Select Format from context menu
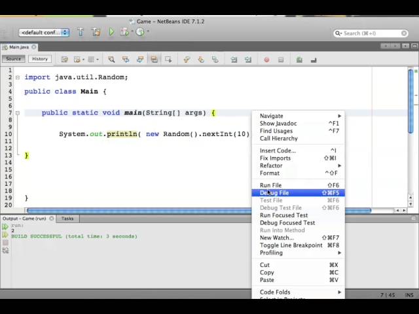 [299, 173]
